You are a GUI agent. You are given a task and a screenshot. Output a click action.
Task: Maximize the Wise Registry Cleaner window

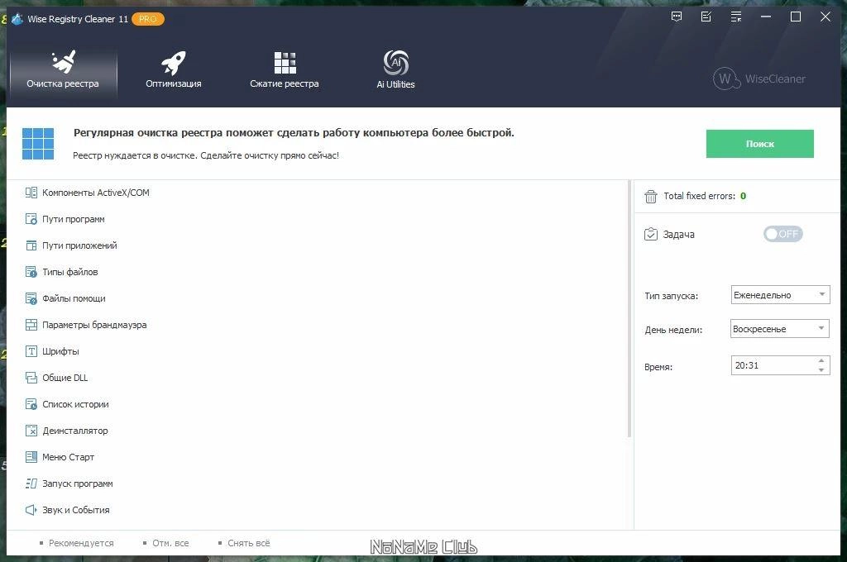coord(795,17)
